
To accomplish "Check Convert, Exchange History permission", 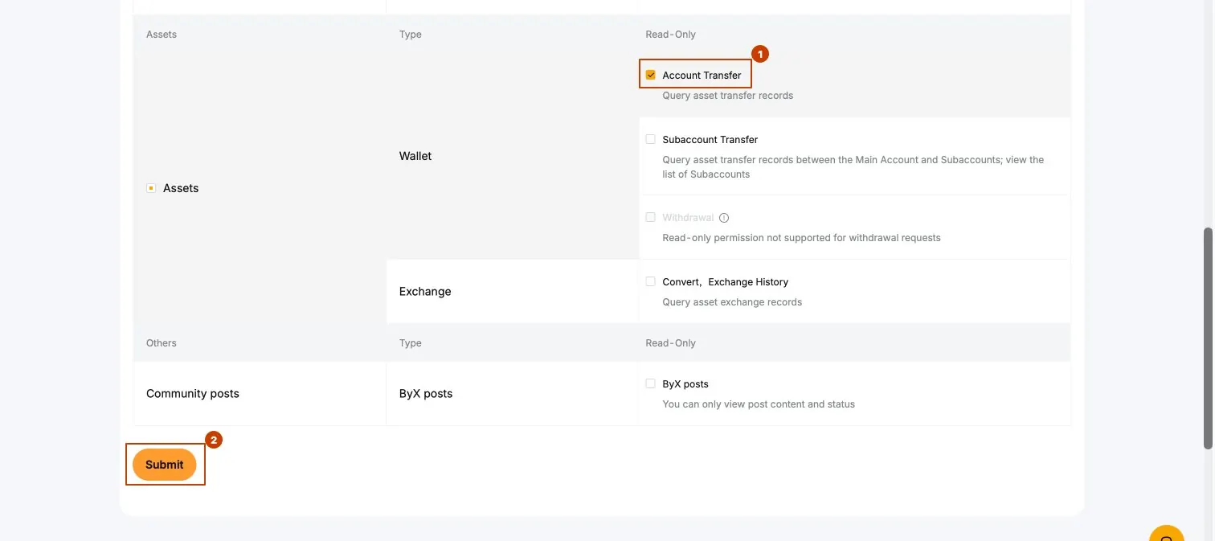I will point(650,281).
